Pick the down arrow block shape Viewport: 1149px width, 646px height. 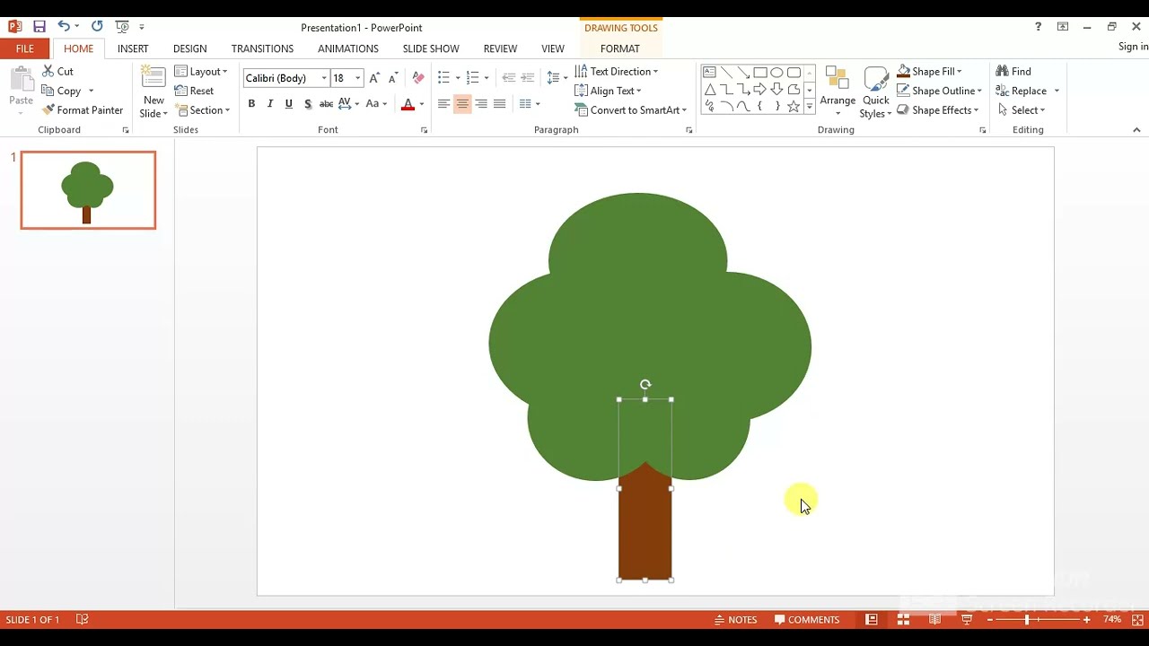click(x=776, y=89)
